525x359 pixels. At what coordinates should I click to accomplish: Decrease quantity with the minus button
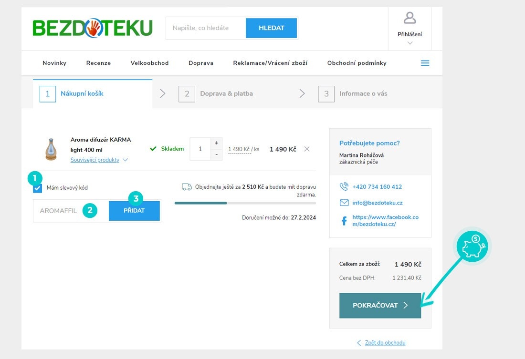216,154
